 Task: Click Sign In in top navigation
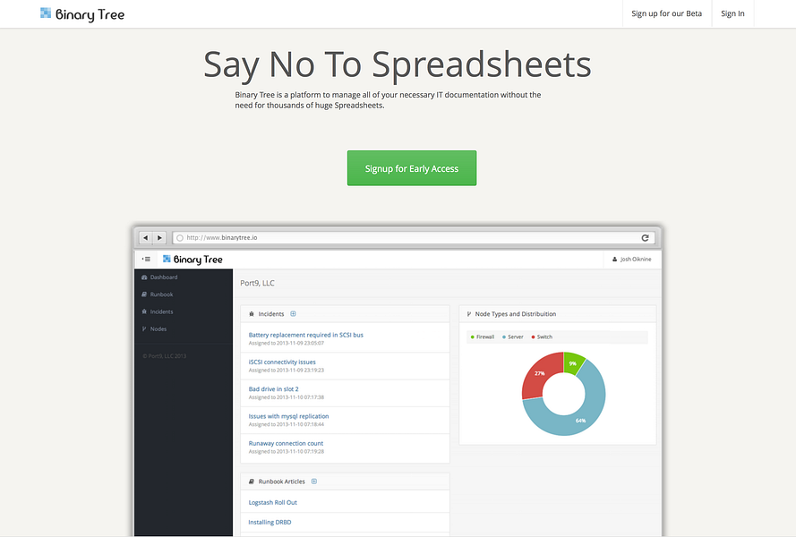(732, 13)
